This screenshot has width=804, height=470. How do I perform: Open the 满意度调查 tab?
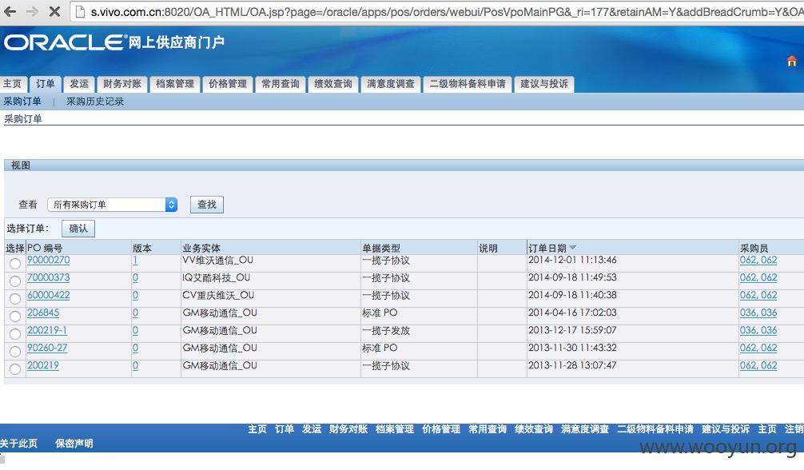click(391, 84)
